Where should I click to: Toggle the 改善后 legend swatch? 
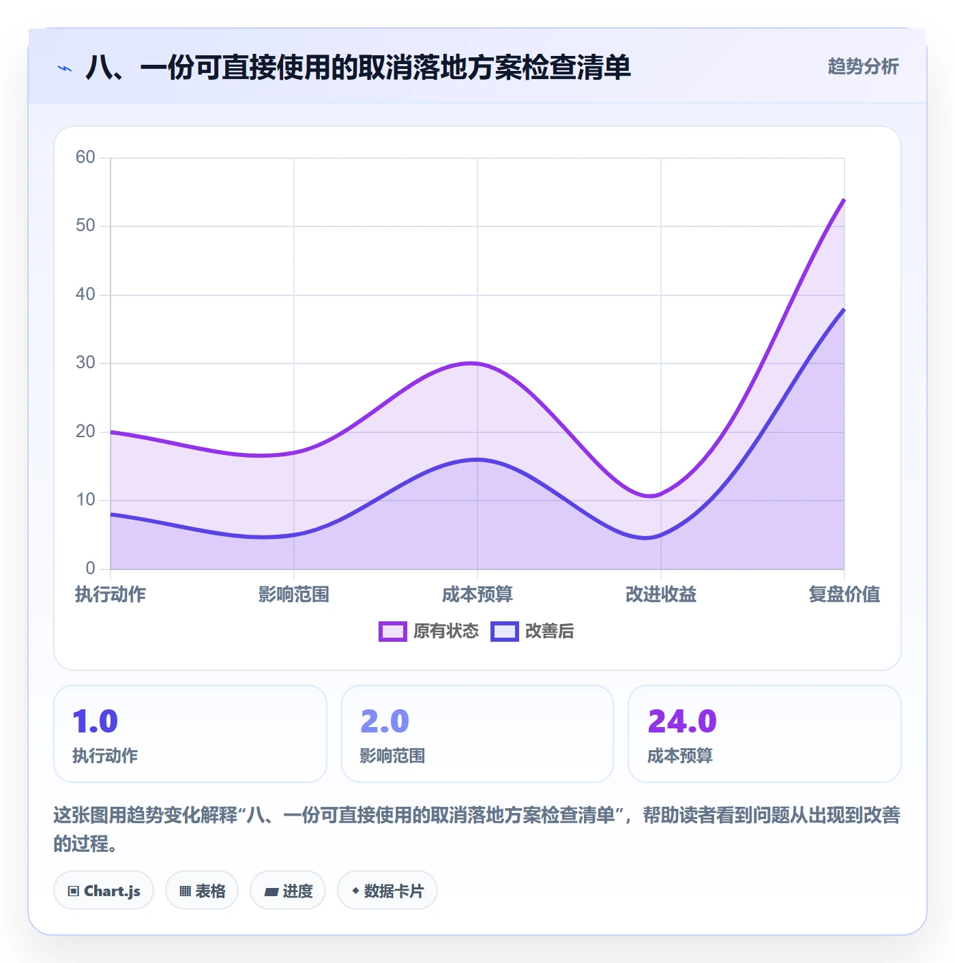click(505, 632)
